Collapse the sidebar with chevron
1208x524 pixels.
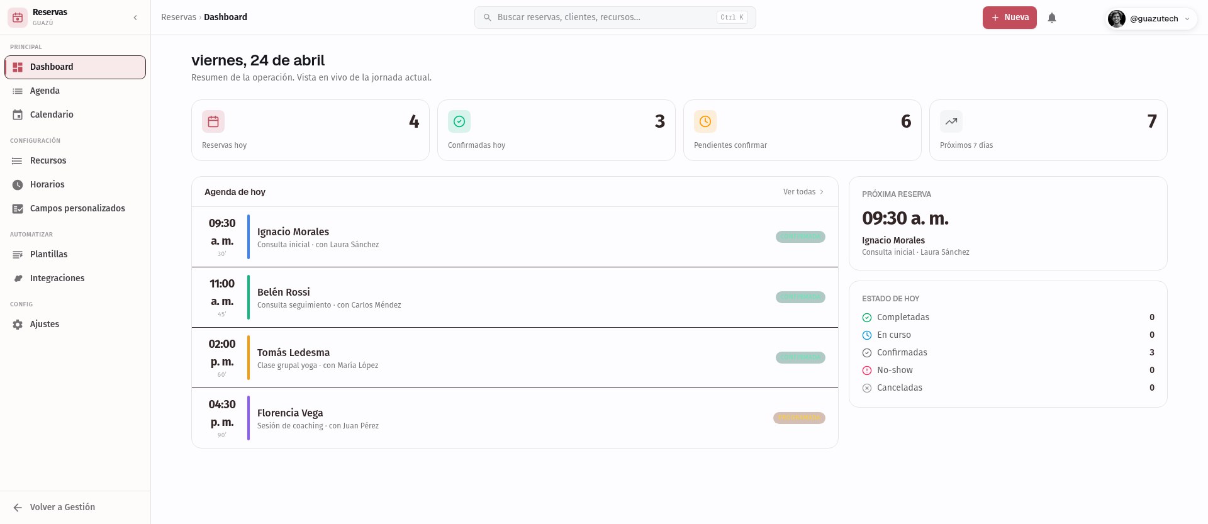coord(135,18)
